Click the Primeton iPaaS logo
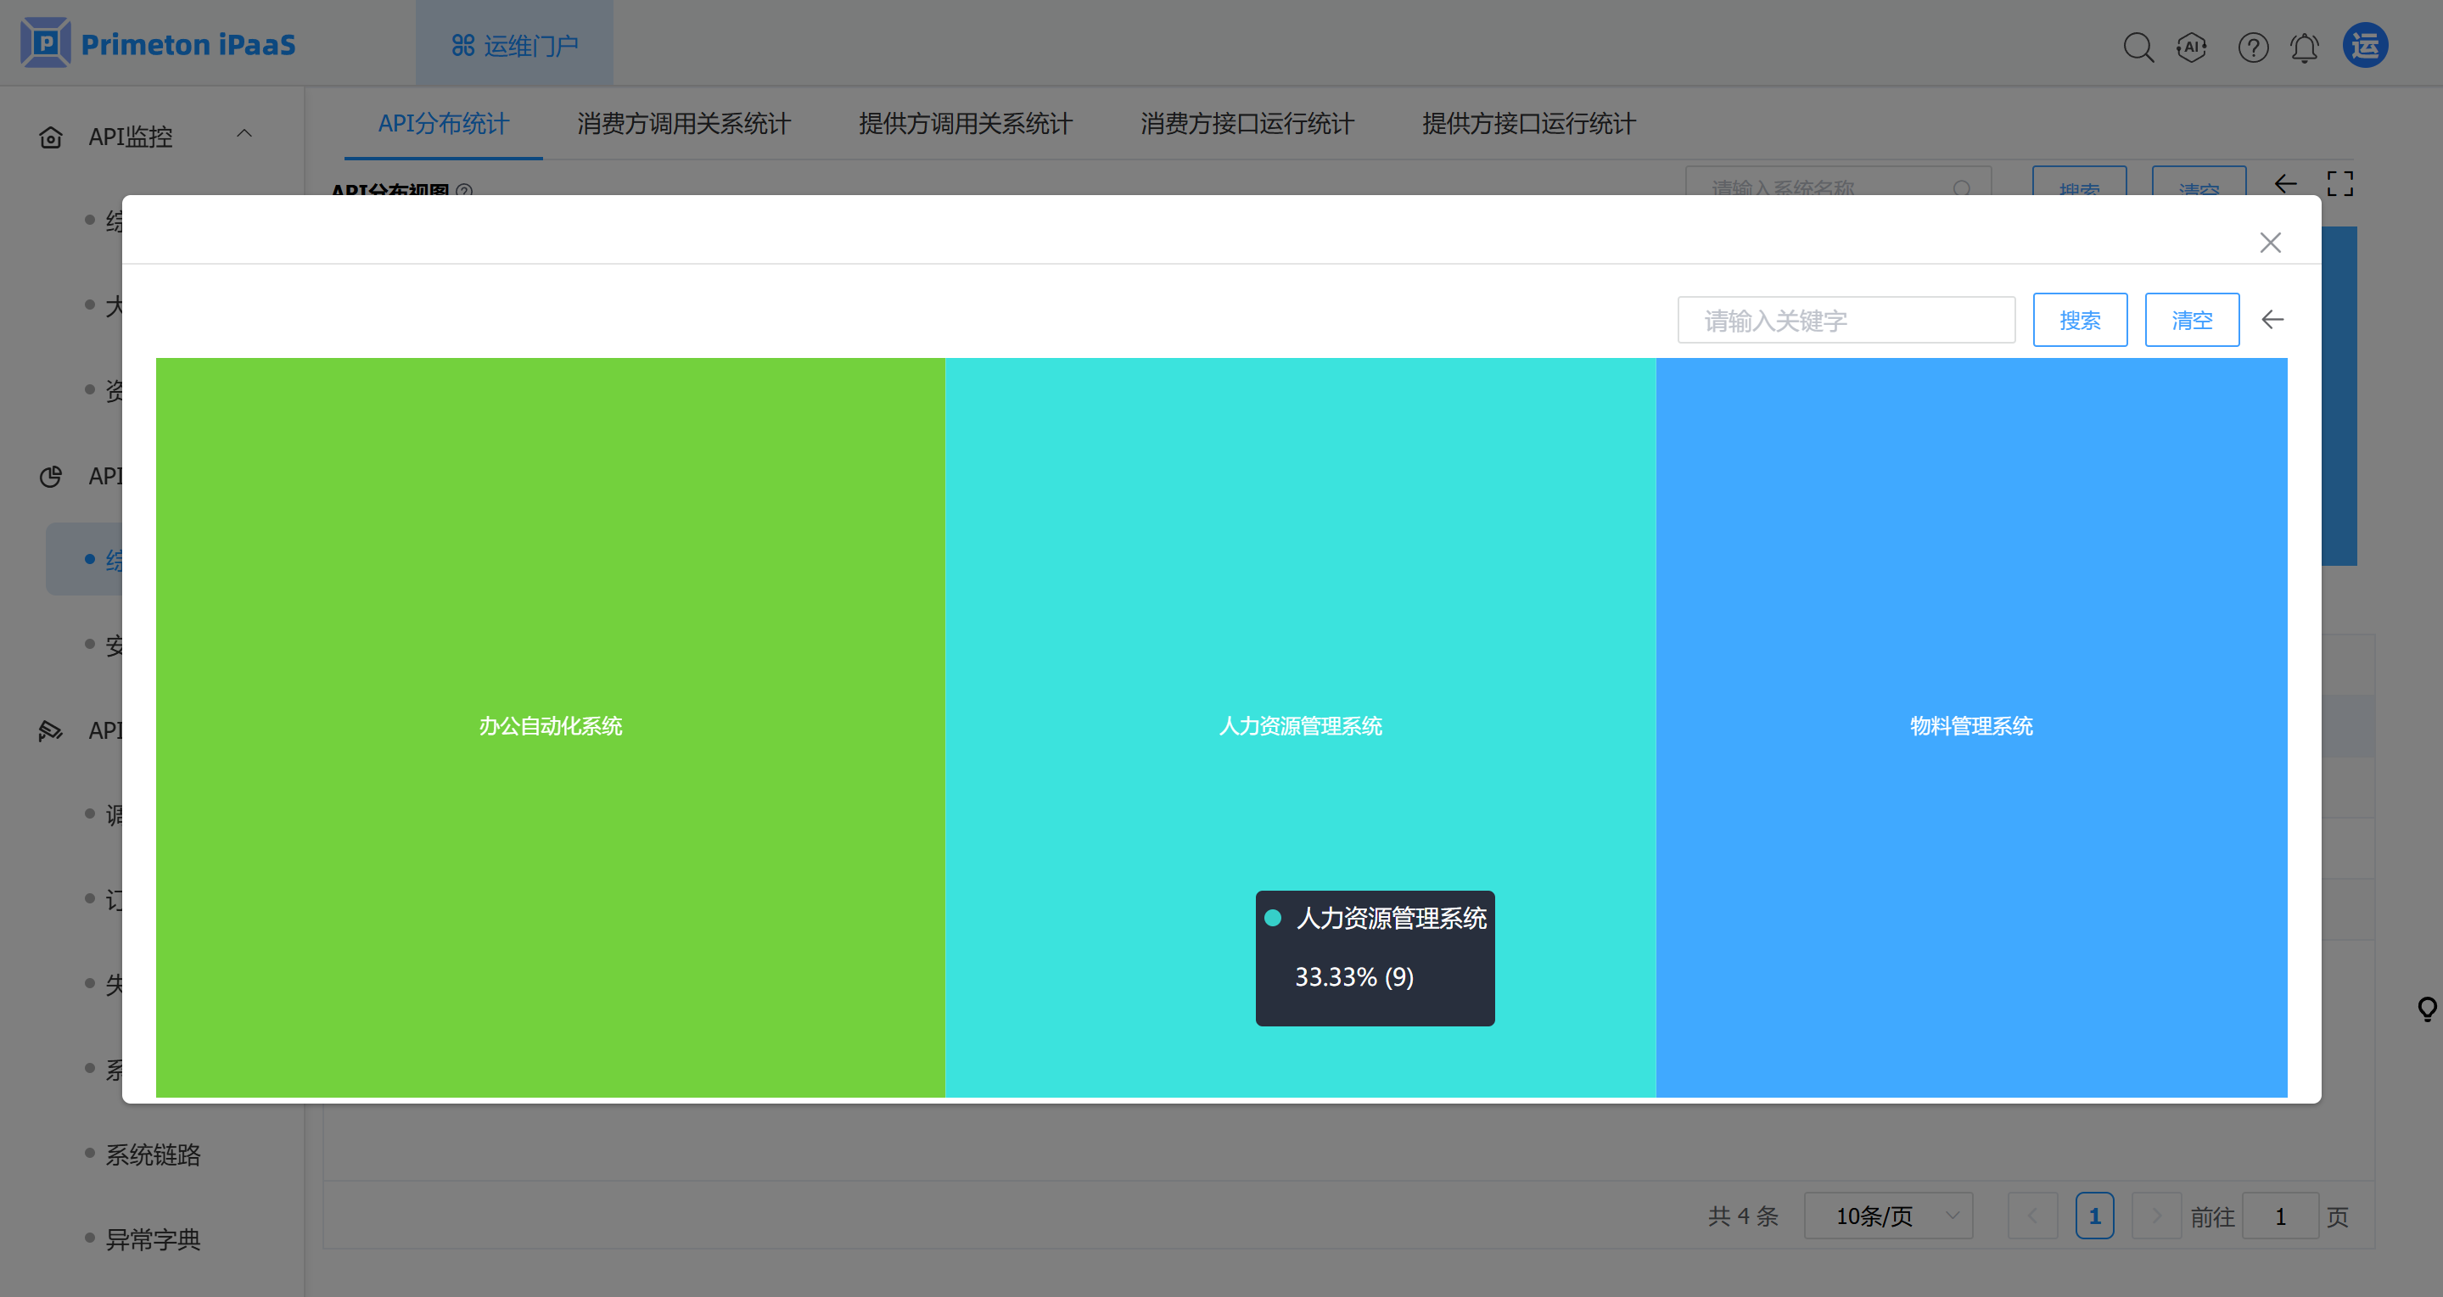2443x1297 pixels. click(159, 43)
